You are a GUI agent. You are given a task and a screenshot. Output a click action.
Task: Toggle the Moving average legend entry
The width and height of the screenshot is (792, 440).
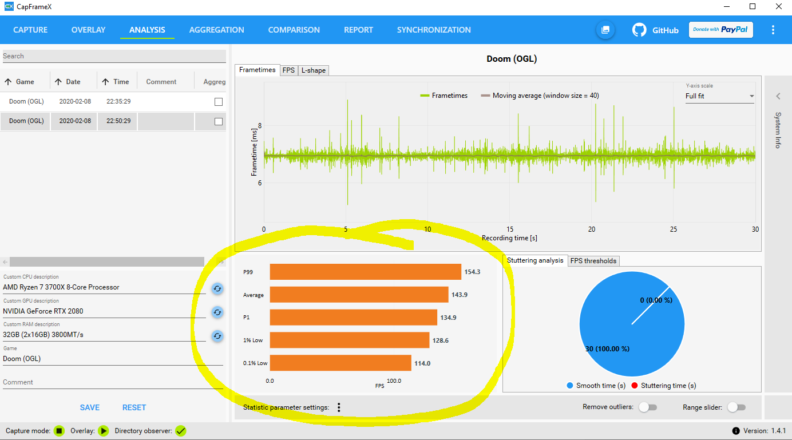point(540,96)
